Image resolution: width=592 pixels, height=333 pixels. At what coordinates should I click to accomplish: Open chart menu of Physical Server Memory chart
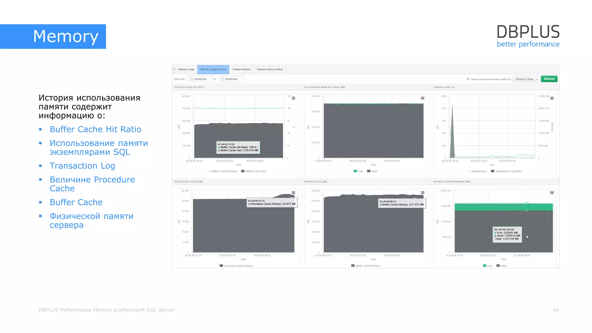(552, 193)
